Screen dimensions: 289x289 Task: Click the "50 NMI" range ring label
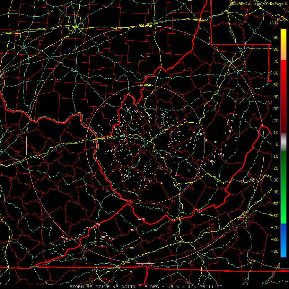145,85
